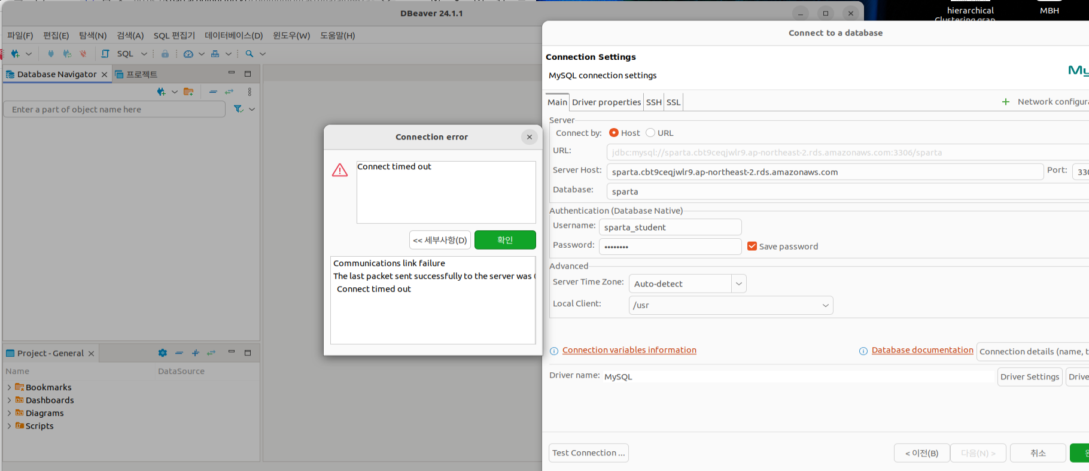Expand the Bookmarks tree node
1089x471 pixels.
tap(9, 387)
